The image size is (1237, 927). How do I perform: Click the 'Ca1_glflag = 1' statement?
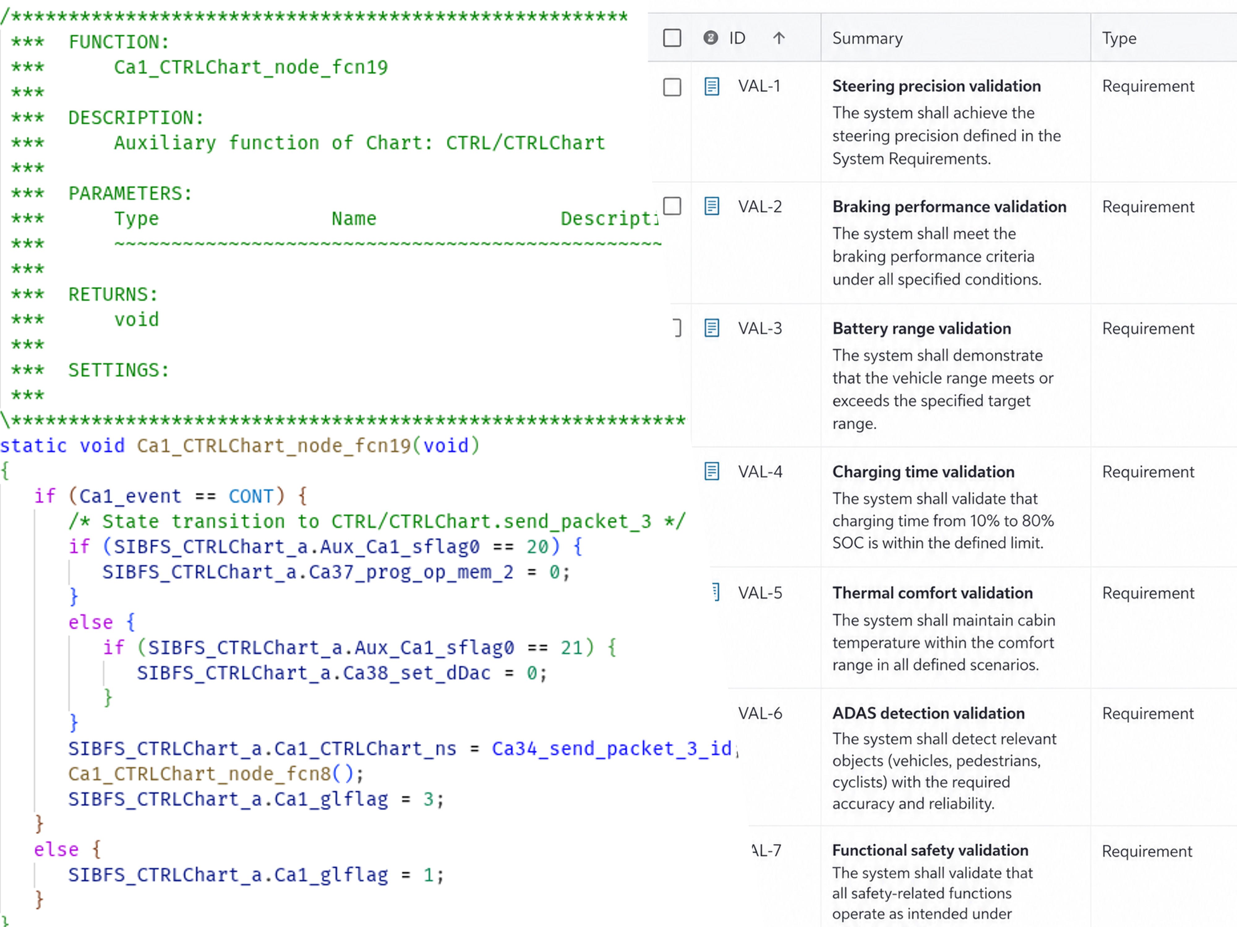256,875
